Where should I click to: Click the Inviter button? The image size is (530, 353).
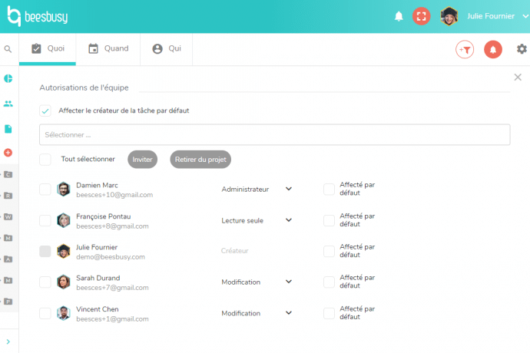pos(142,160)
